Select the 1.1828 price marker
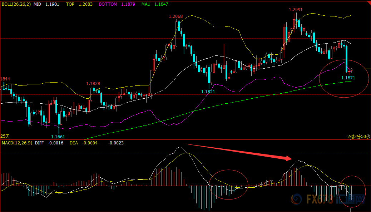The height and width of the screenshot is (212, 371). [x=93, y=84]
